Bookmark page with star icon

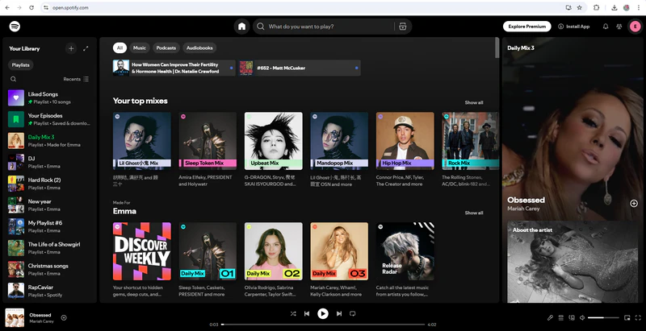(579, 7)
